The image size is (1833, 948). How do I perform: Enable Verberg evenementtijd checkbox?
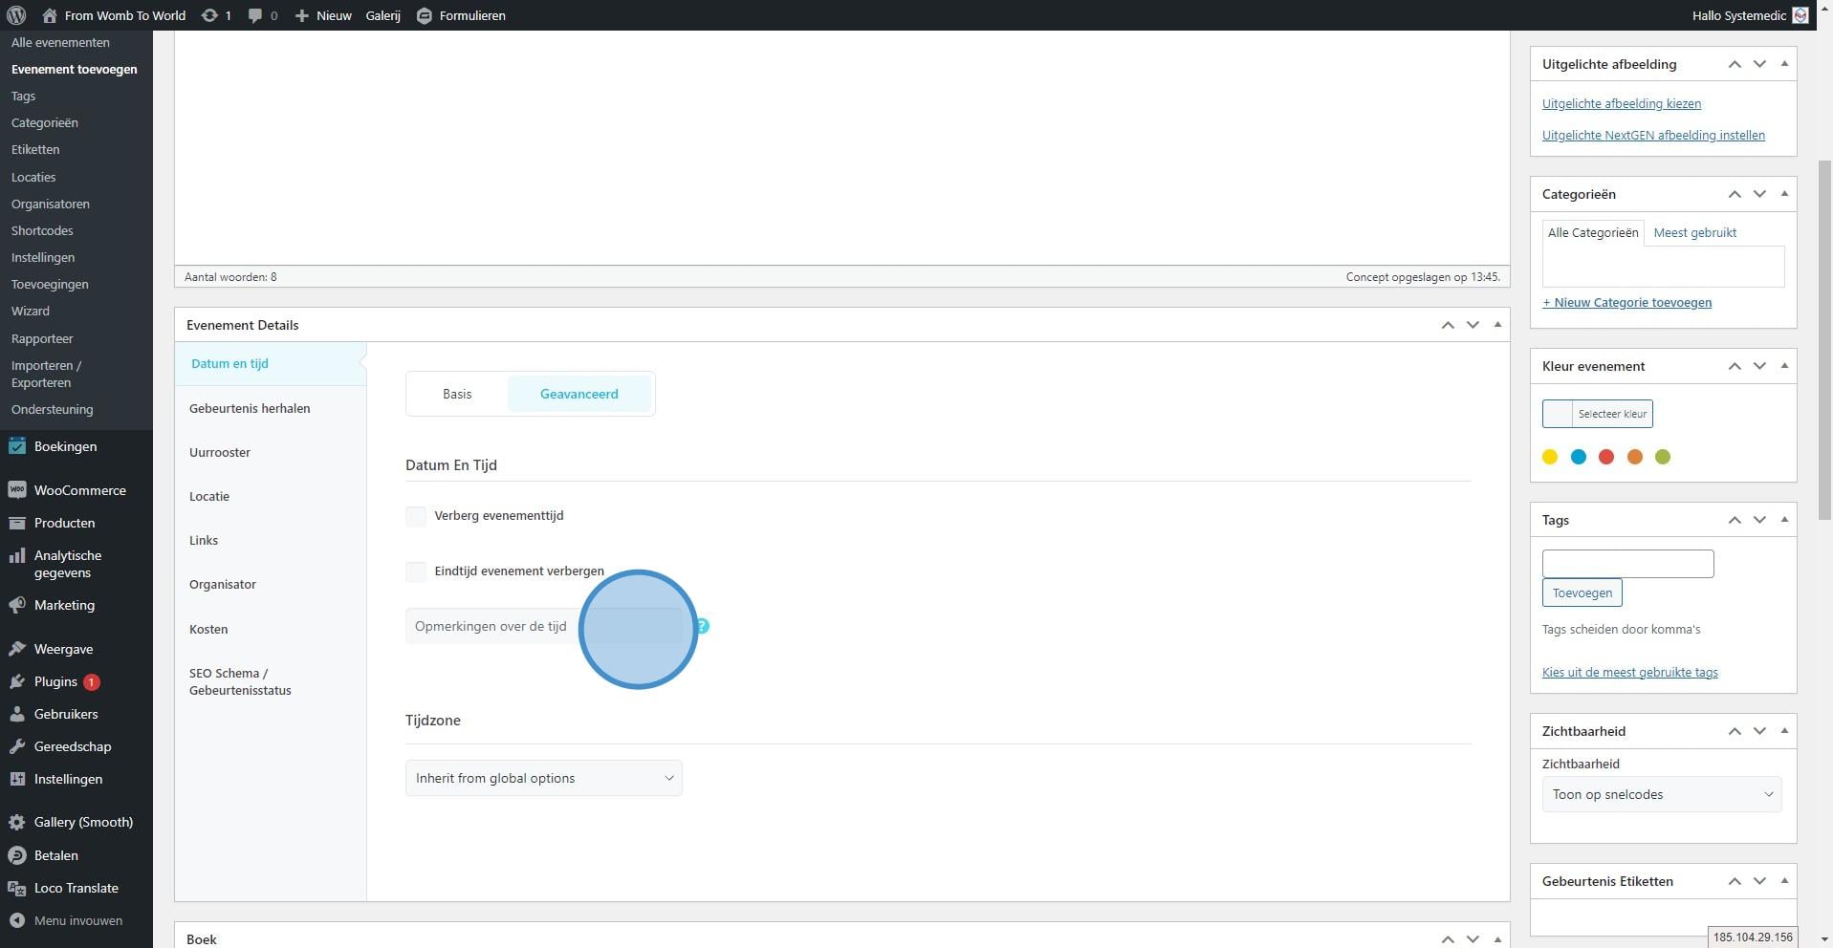click(x=416, y=516)
